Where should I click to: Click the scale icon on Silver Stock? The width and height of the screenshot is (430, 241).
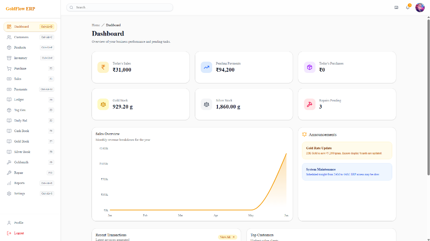(206, 104)
